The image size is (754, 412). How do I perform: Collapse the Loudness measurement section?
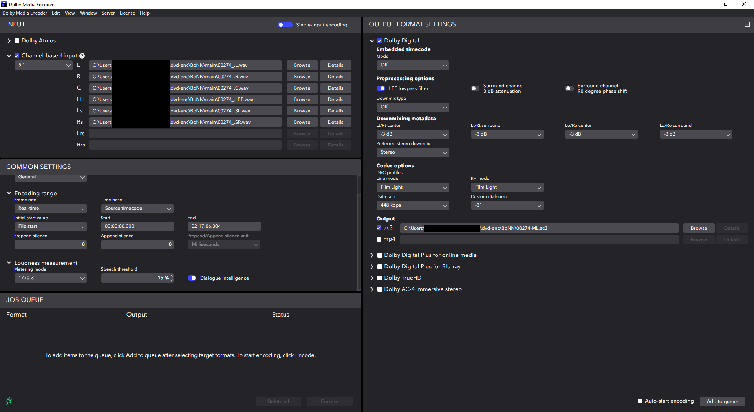[x=9, y=263]
